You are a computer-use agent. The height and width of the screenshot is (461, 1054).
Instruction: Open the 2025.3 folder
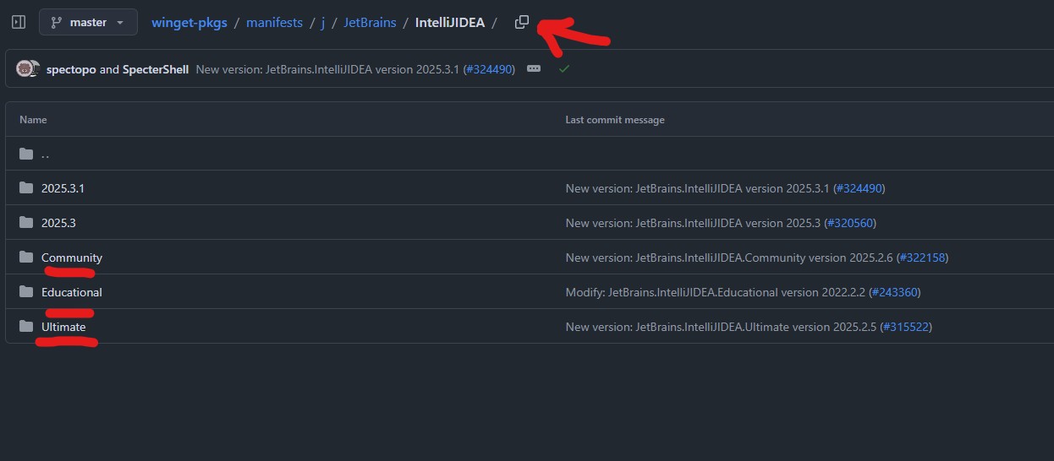(58, 223)
